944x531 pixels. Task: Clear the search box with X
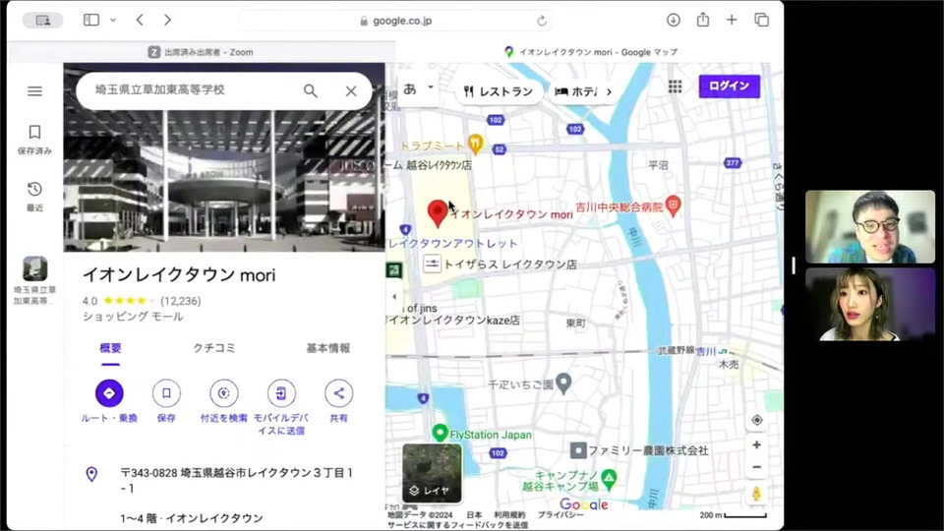click(351, 90)
